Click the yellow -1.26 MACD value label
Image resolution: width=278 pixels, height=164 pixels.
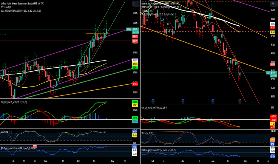click(273, 123)
